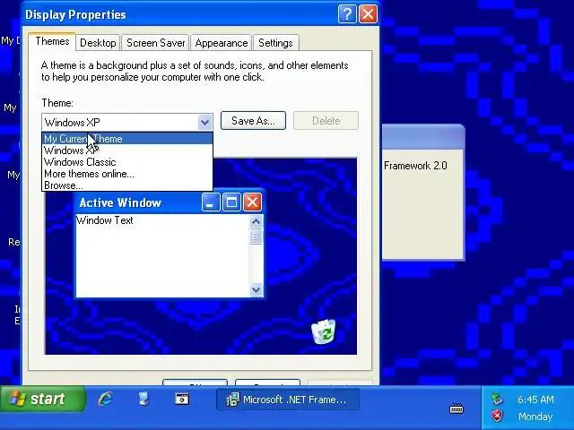The width and height of the screenshot is (574, 430).
Task: Go to the Appearance tab
Action: 222,43
